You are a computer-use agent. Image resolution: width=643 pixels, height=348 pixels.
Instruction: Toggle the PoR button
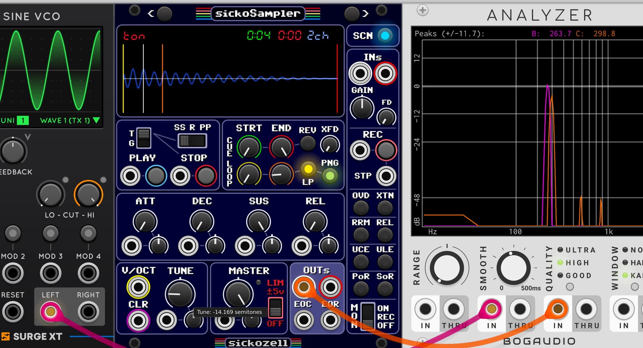tap(361, 289)
